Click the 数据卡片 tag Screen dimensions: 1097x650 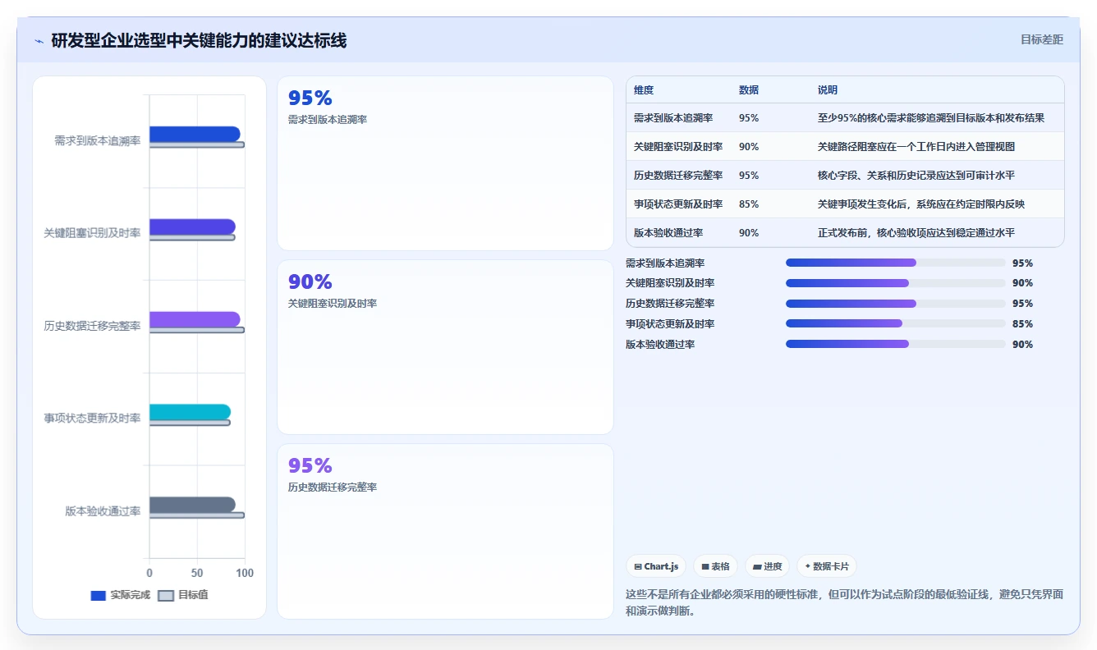[x=827, y=566]
